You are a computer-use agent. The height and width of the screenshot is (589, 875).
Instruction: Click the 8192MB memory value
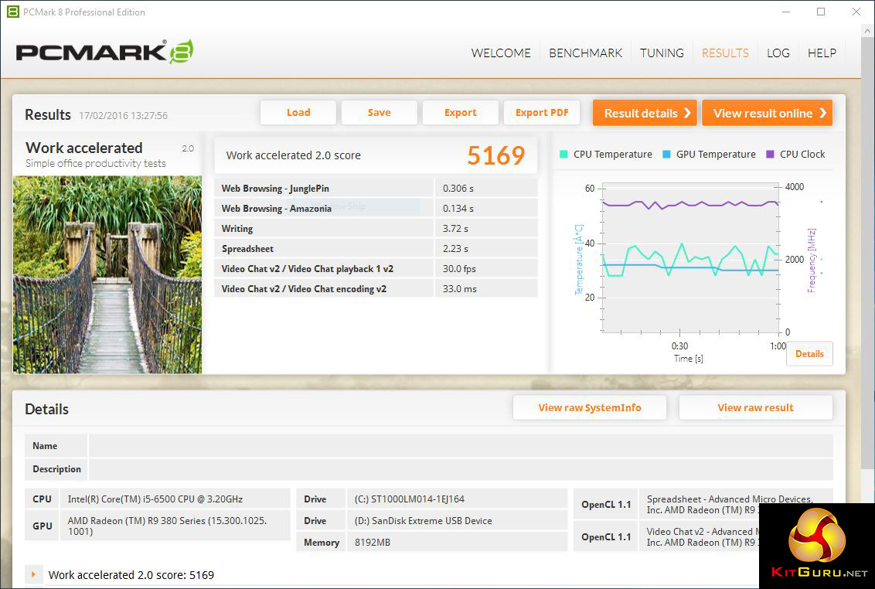[x=373, y=542]
